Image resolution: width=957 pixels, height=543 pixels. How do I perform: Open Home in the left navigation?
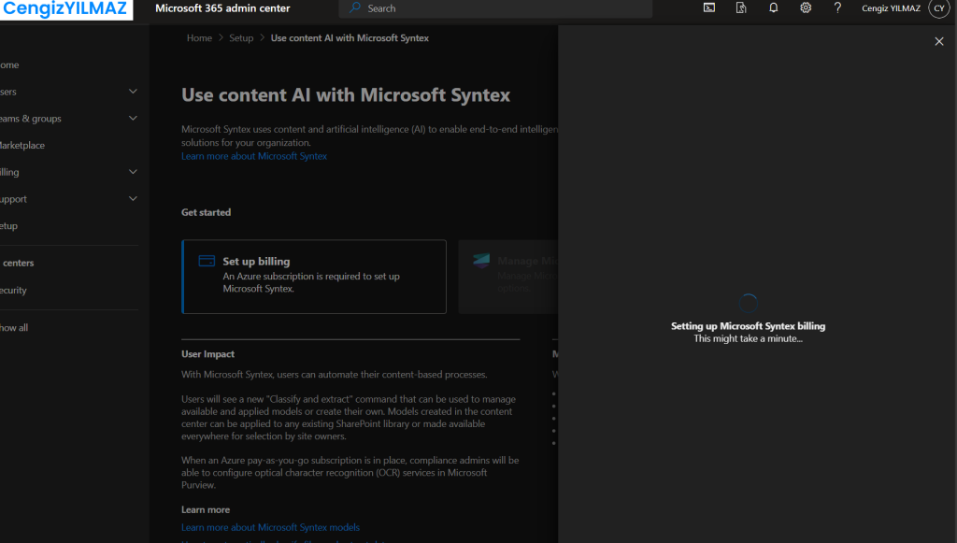(x=9, y=65)
